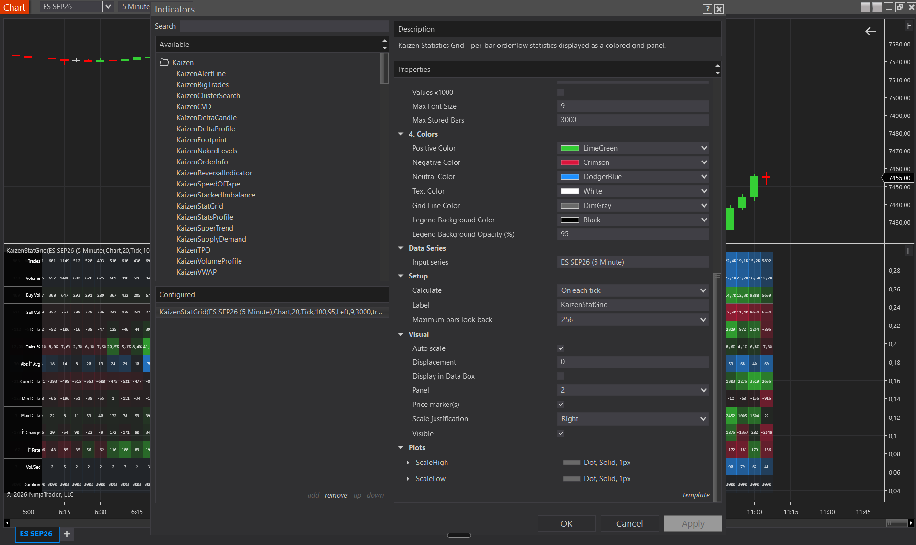Collapse Properties section up arrow
Screen dimensions: 916x545
click(717, 66)
